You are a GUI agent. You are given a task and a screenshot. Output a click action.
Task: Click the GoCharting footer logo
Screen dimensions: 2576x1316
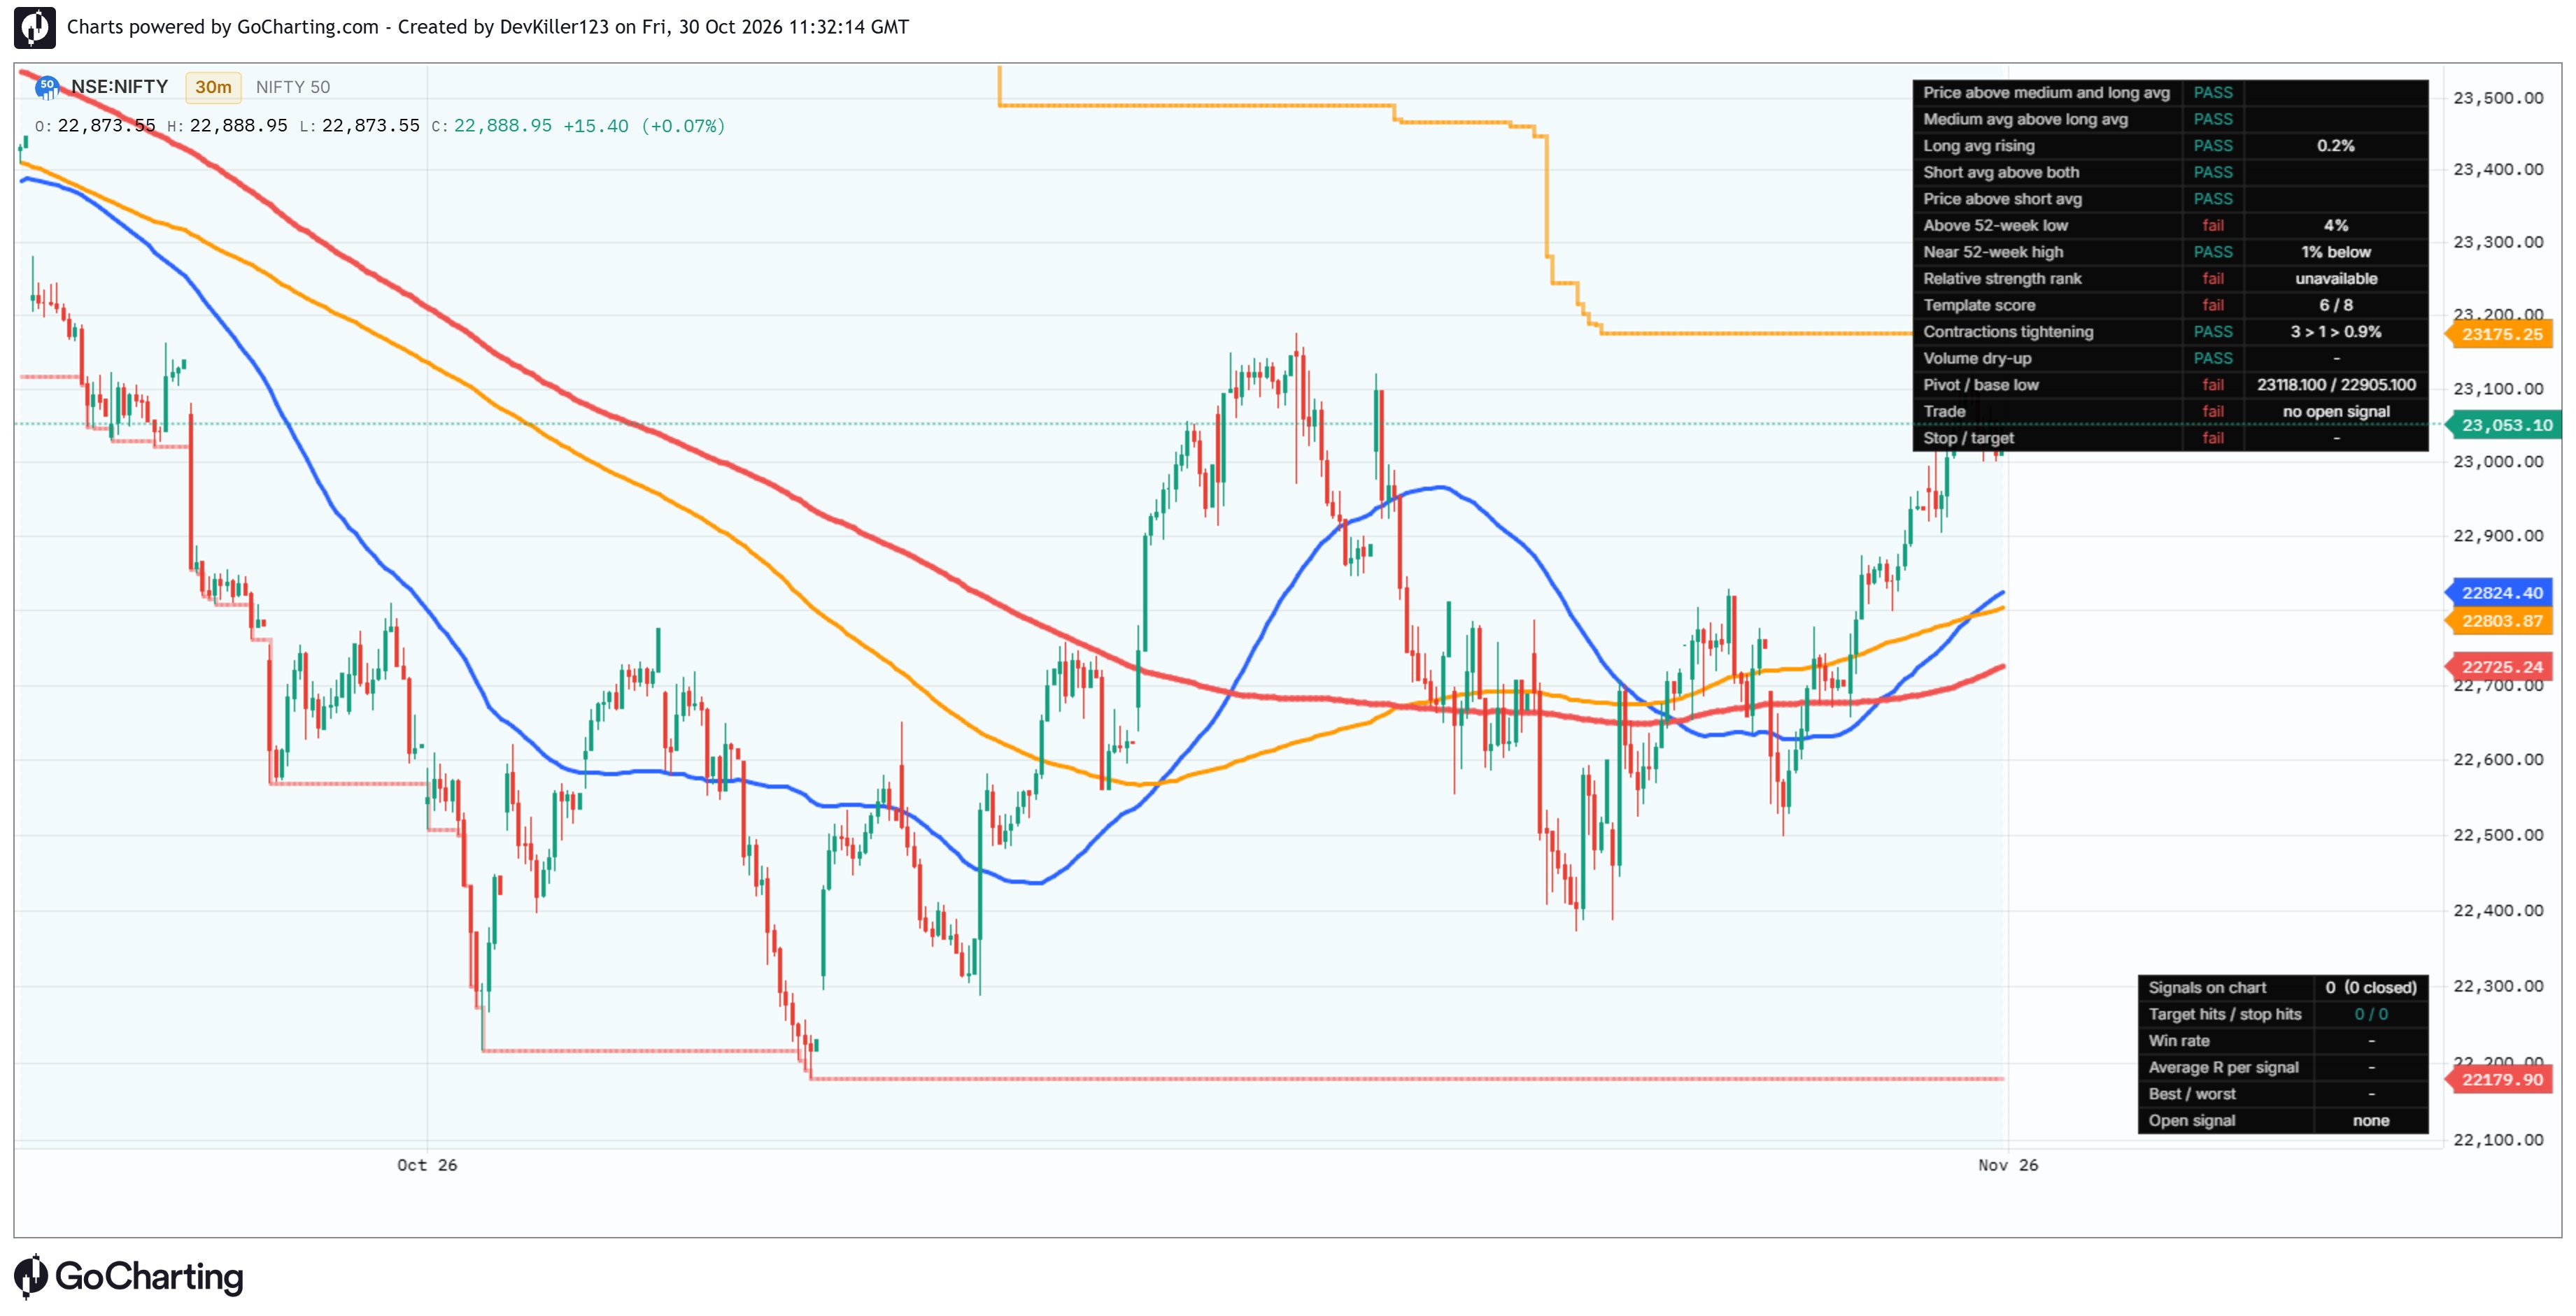tap(129, 1276)
